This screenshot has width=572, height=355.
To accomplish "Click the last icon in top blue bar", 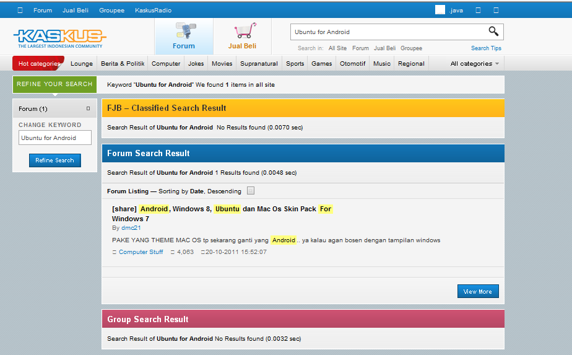I will point(496,11).
